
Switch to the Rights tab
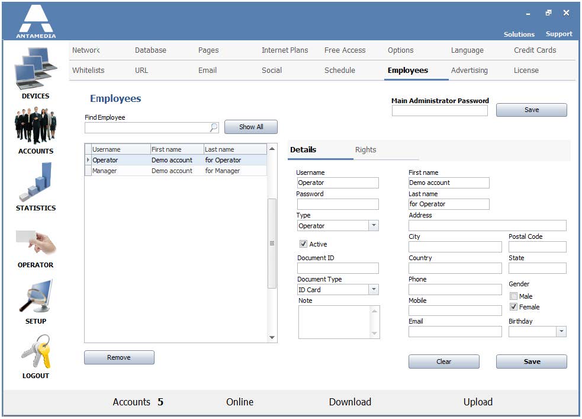click(x=366, y=150)
